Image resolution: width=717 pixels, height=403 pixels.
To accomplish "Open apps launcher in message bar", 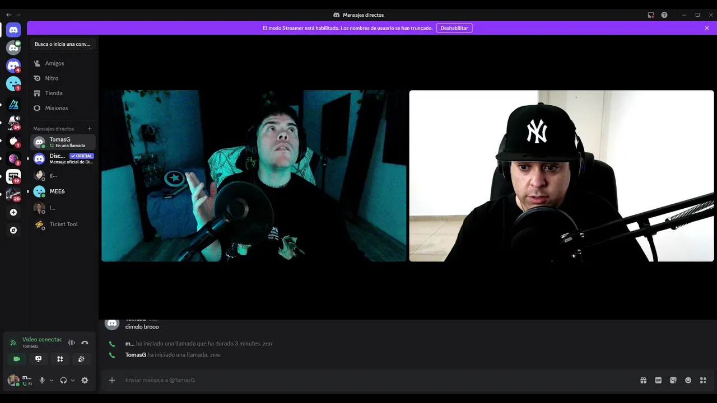I will 703,380.
